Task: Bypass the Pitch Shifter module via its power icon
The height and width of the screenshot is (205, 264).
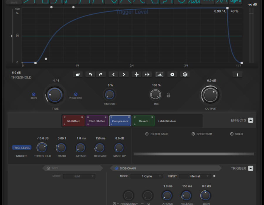Action: coord(88,117)
